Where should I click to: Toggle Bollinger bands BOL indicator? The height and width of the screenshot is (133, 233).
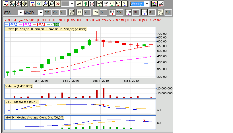point(80,13)
